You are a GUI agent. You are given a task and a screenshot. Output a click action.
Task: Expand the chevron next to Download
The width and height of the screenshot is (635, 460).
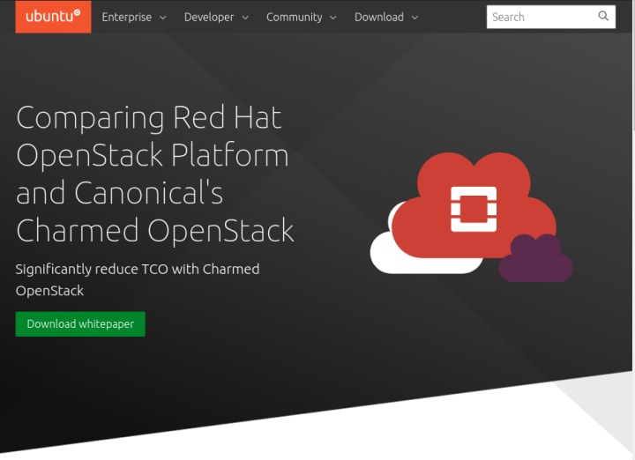pyautogui.click(x=415, y=18)
